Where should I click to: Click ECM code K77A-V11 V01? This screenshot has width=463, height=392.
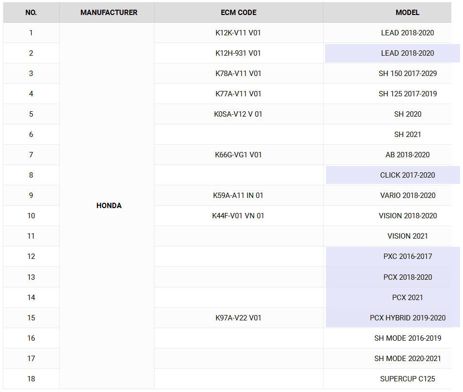pos(238,94)
